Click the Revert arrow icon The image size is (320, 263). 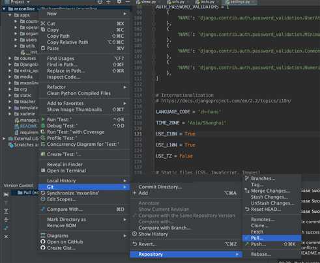pos(135,244)
